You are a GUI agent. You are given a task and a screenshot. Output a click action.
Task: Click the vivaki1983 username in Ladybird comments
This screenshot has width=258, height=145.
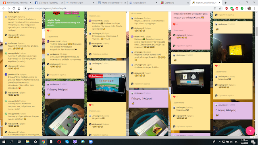[55, 41]
